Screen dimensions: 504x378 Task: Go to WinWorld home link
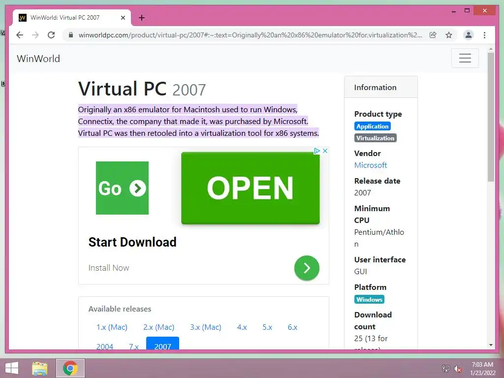pos(38,59)
